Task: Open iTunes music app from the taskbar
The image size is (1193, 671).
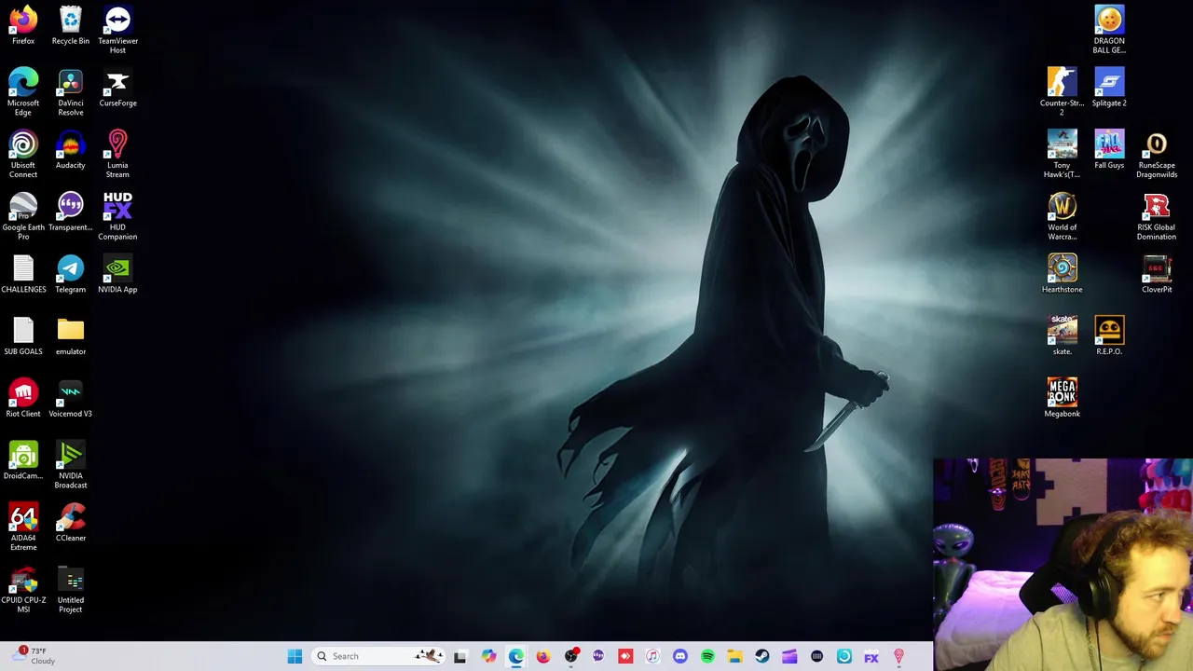Action: pos(652,656)
